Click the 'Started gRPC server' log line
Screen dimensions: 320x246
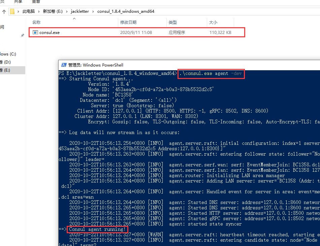coord(194,218)
